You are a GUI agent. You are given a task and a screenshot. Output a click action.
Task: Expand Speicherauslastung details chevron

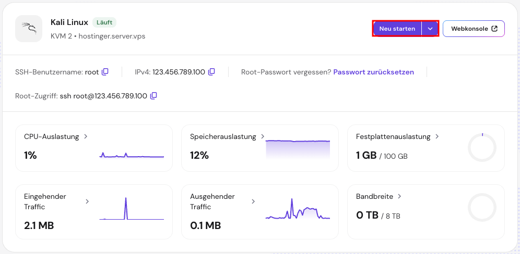[x=263, y=136]
